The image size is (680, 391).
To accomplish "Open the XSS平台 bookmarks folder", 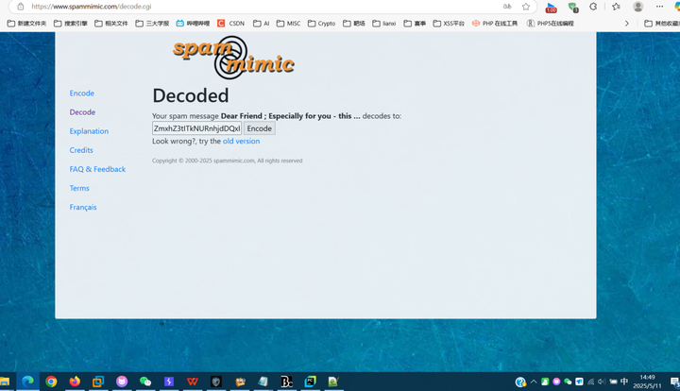I will [x=449, y=24].
